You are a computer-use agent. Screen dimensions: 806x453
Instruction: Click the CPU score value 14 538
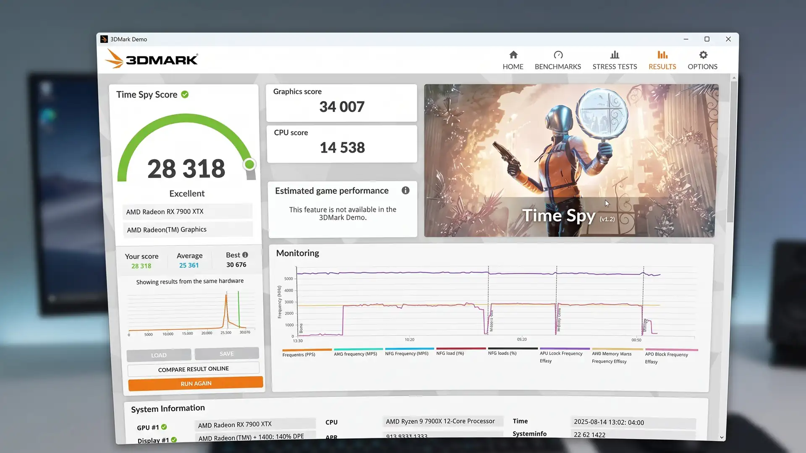[342, 148]
